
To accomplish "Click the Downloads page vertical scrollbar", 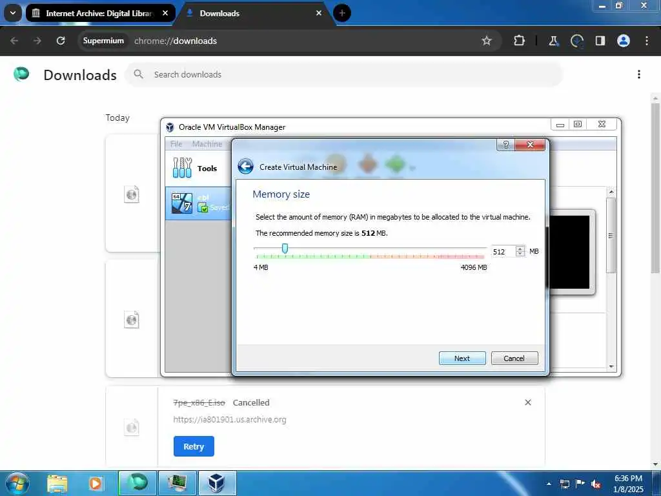I will pyautogui.click(x=656, y=188).
